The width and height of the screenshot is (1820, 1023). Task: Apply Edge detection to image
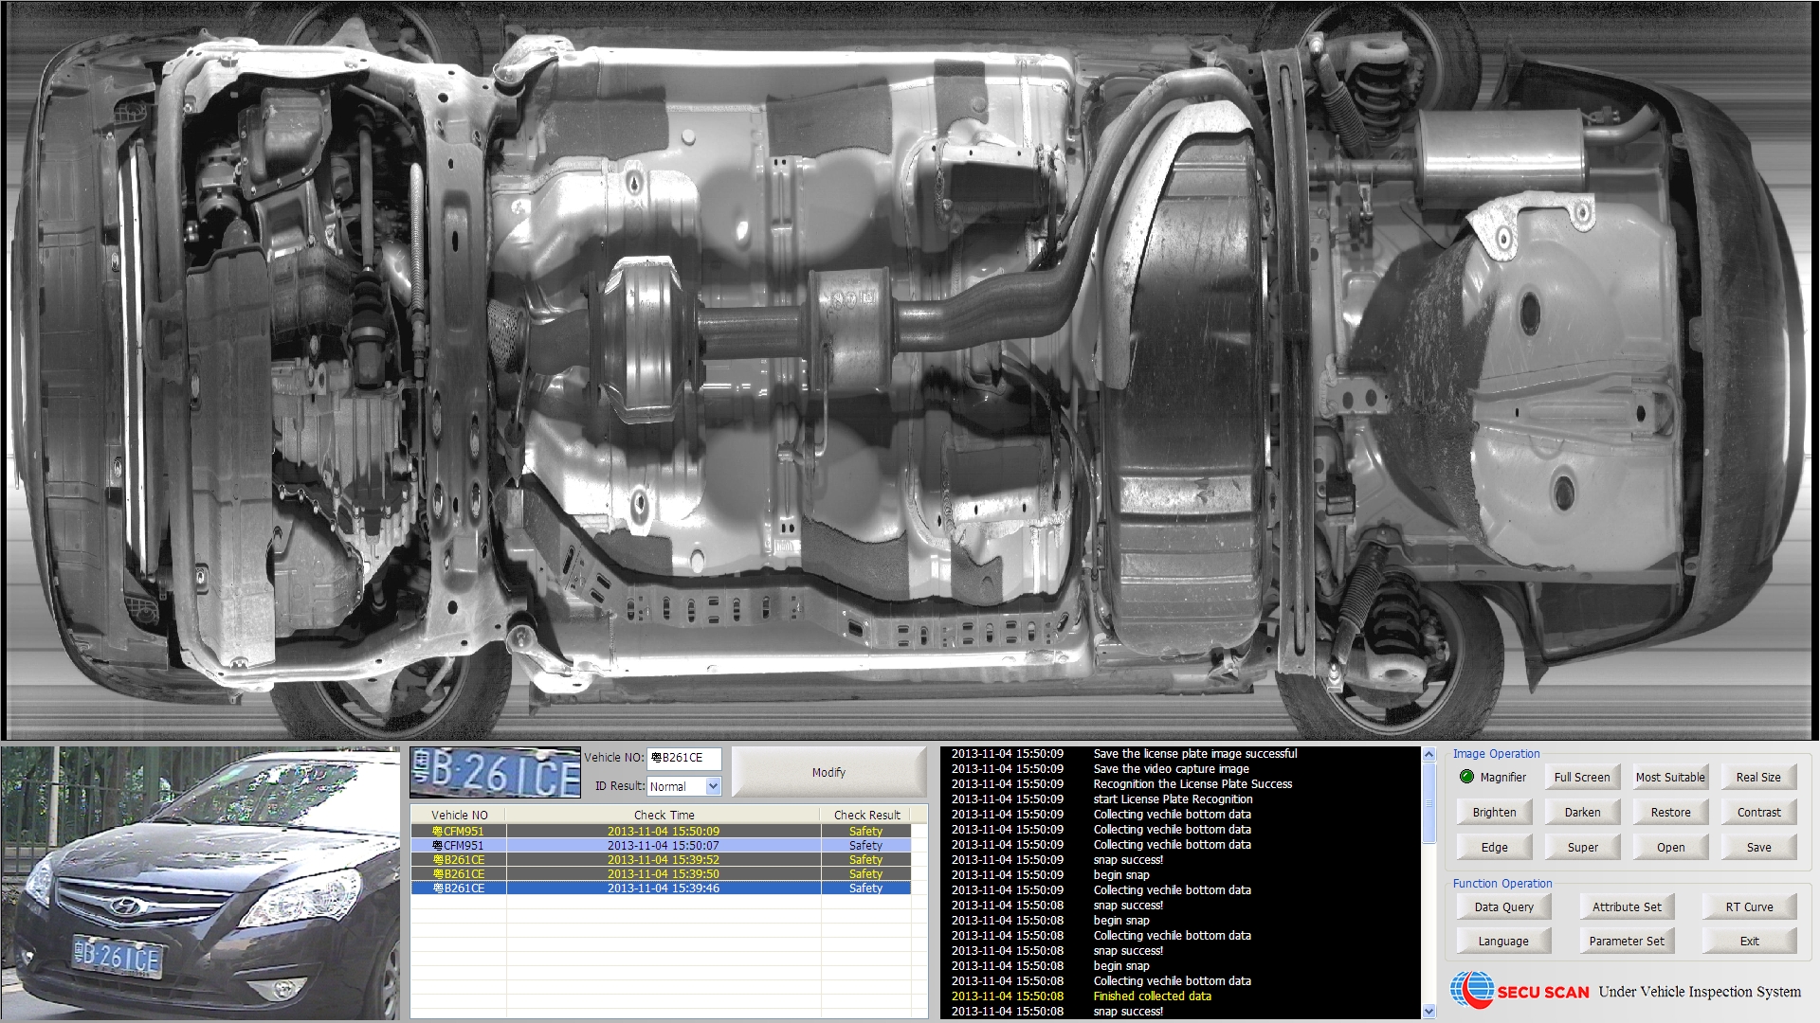(1494, 847)
